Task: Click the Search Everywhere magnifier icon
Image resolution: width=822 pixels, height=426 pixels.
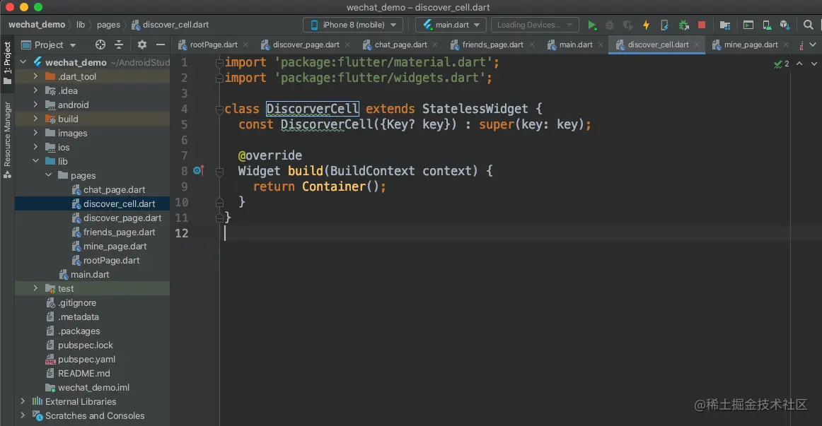Action: tap(809, 25)
